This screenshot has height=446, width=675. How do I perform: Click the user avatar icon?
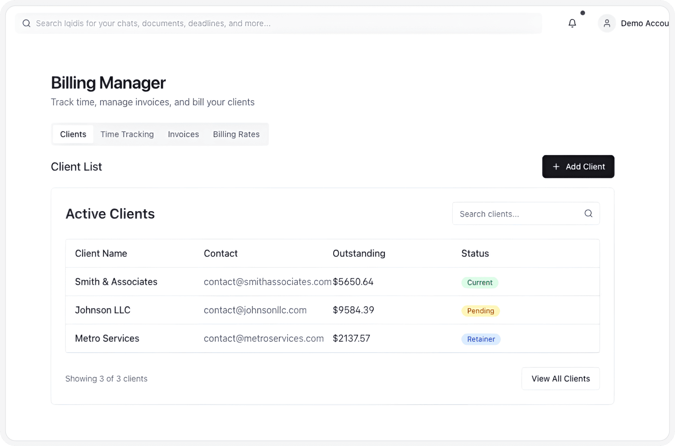point(606,23)
